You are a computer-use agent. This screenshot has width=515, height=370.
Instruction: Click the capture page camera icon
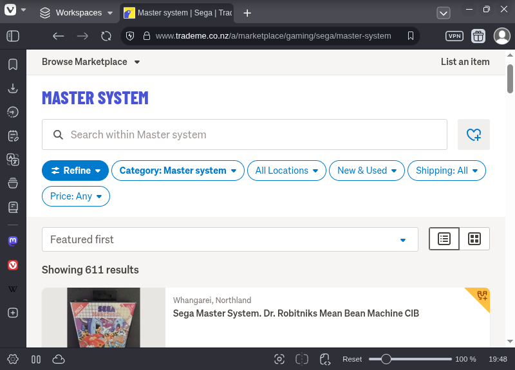(279, 359)
